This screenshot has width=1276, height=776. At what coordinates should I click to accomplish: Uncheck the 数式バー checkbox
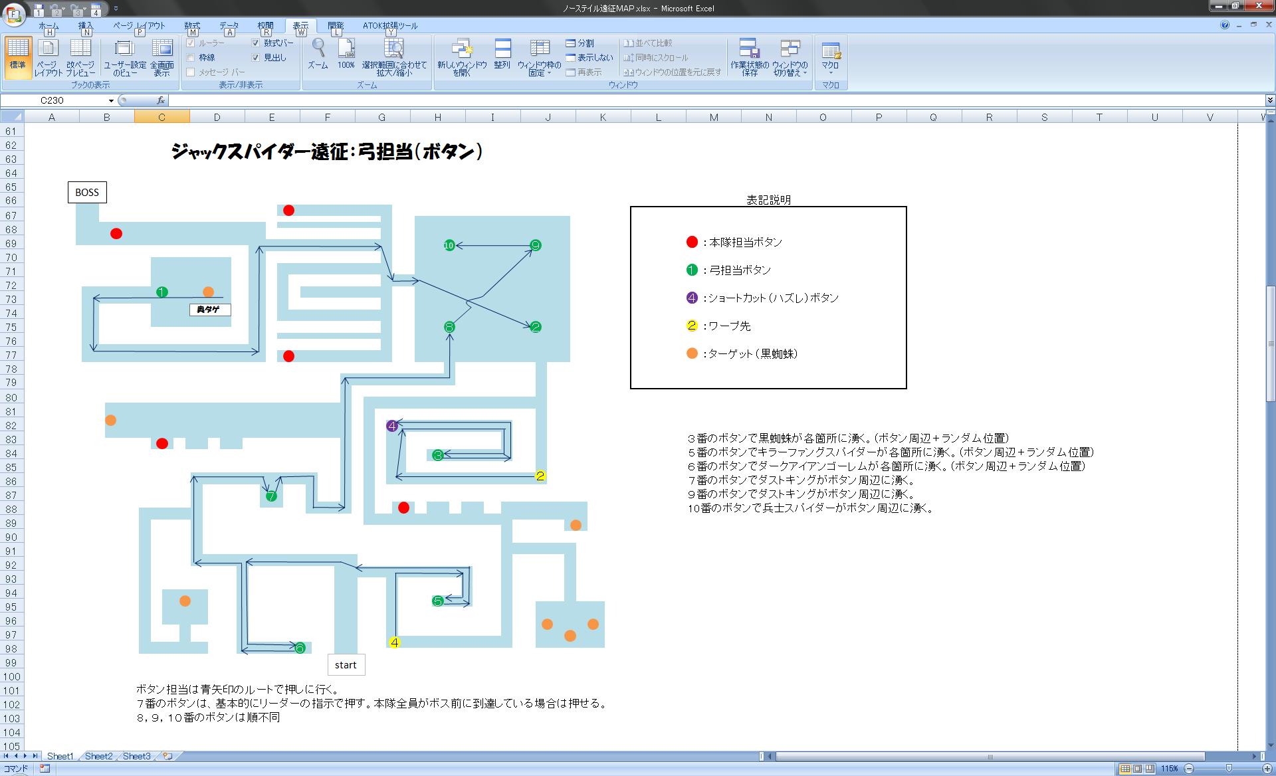tap(256, 43)
